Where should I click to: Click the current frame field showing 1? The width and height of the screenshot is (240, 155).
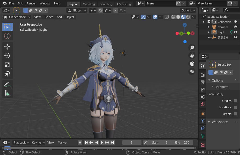[132, 142]
